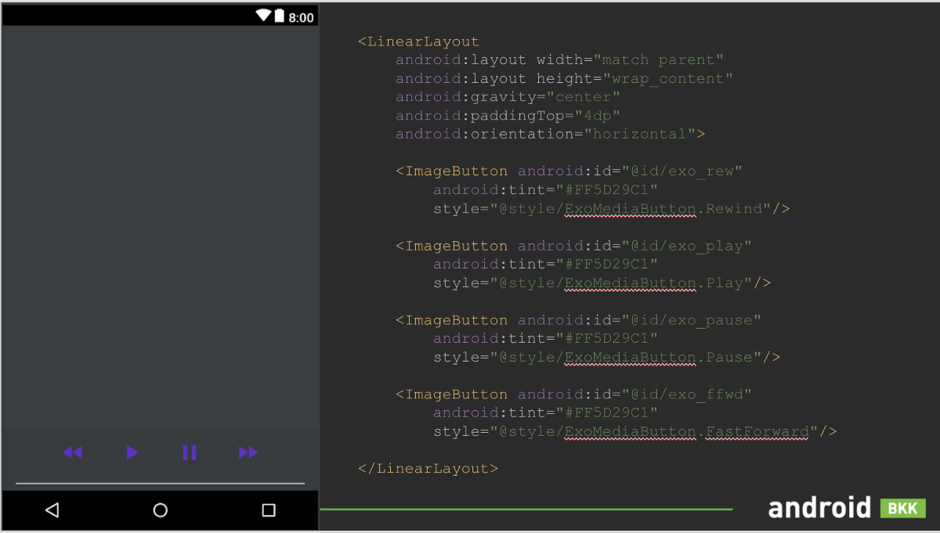Tap the Android back navigation triangle
The width and height of the screenshot is (940, 533).
(x=52, y=510)
